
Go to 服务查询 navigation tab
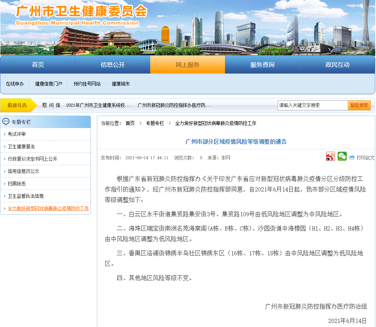pos(262,65)
